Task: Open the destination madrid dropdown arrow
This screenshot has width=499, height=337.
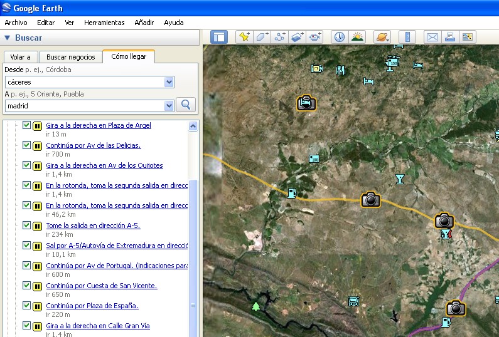Action: pyautogui.click(x=169, y=105)
